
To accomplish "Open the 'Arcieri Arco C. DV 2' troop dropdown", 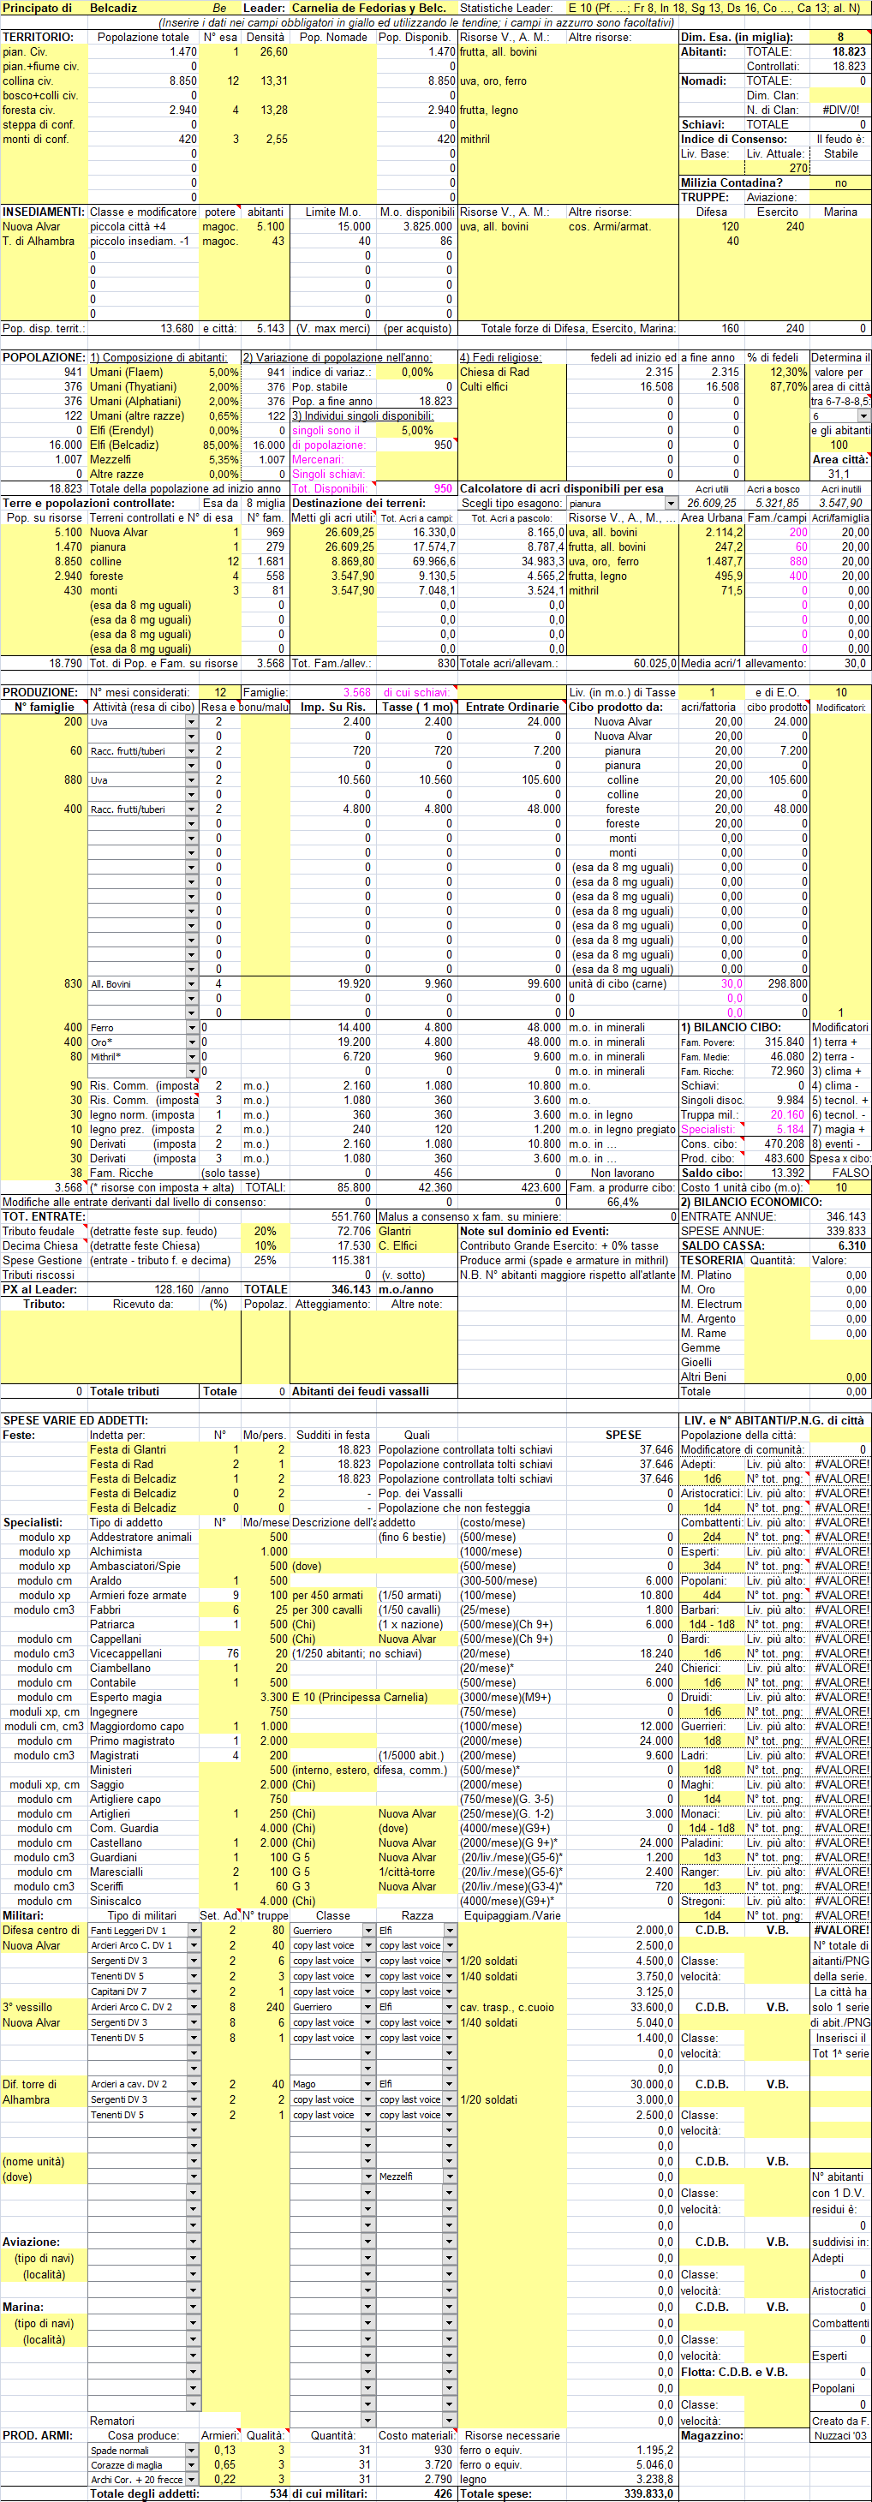I will pos(194,2007).
